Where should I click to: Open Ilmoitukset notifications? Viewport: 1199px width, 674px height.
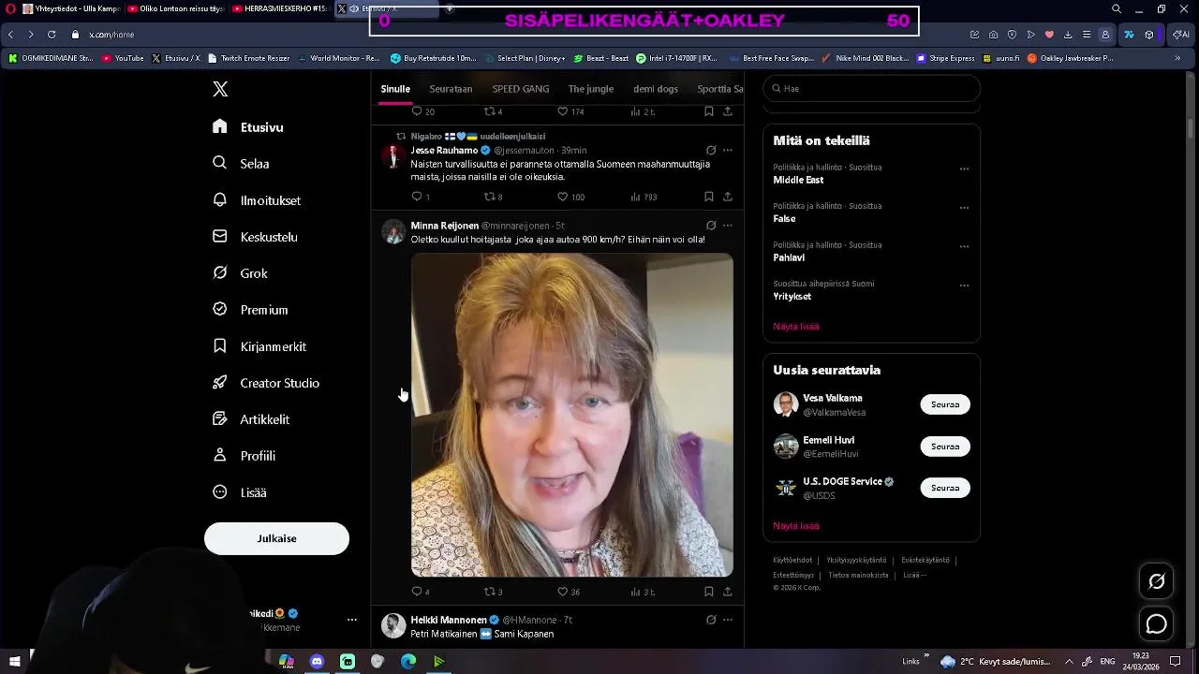(x=257, y=200)
